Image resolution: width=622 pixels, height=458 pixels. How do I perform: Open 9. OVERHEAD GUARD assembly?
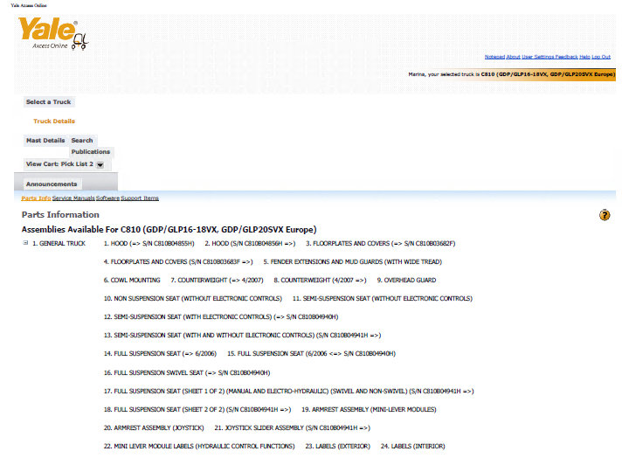click(x=406, y=281)
